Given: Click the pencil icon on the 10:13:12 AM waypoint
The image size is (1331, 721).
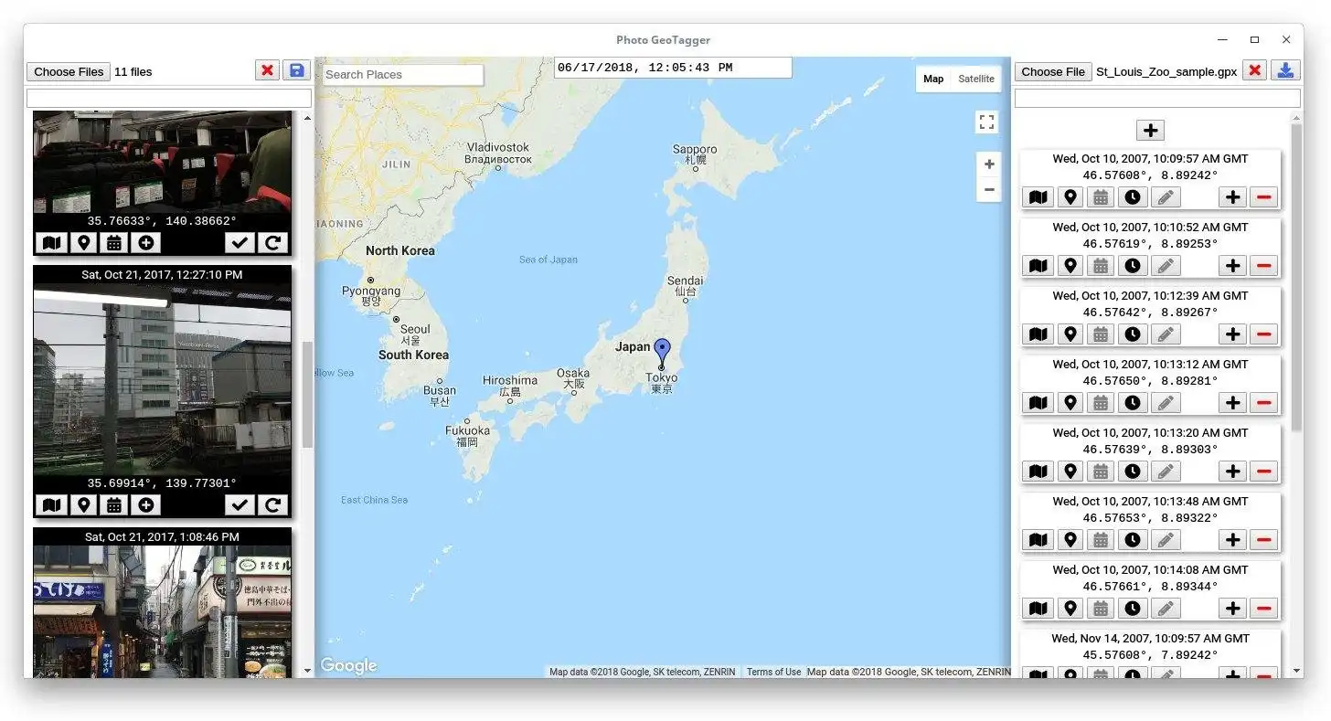Looking at the screenshot, I should (1165, 402).
